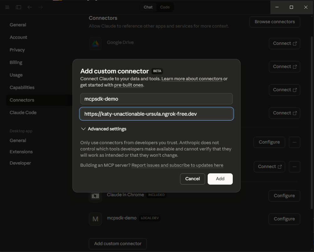The height and width of the screenshot is (252, 314).
Task: Click the vertical scrollbar on the right
Action: [x=311, y=122]
